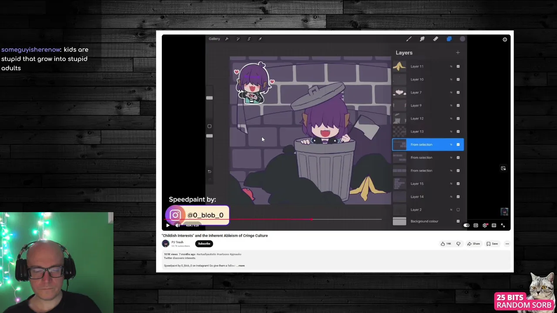Click the Share button
Image resolution: width=557 pixels, height=313 pixels.
click(473, 244)
